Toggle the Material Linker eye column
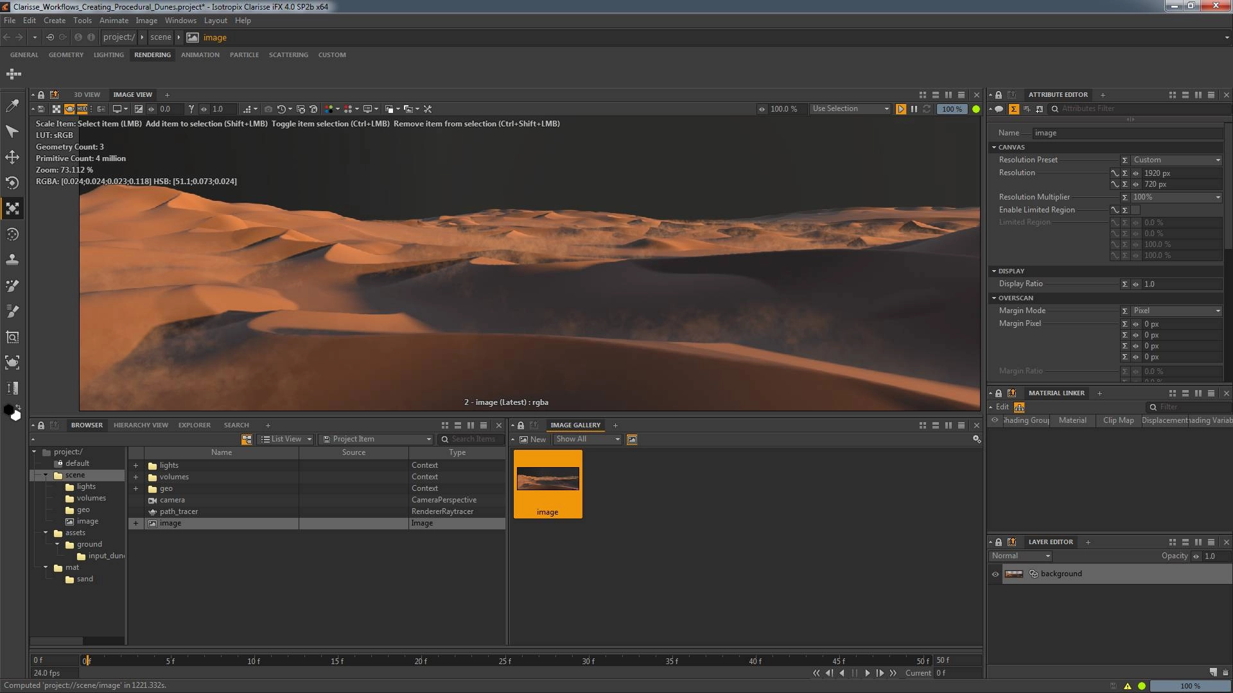1233x693 pixels. click(995, 420)
